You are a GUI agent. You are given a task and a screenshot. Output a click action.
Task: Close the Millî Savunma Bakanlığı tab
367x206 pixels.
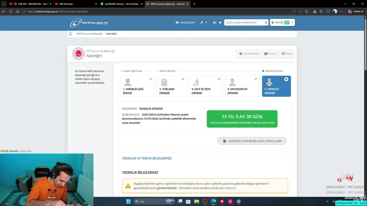pyautogui.click(x=188, y=4)
